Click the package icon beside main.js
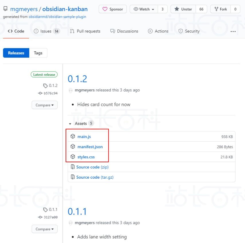Image resolution: width=245 pixels, height=243 pixels. (73, 137)
